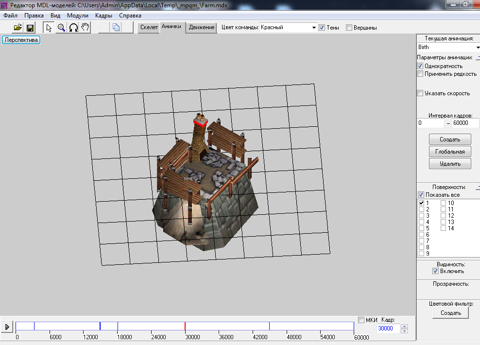Click the Удалить button
This screenshot has width=480, height=345.
tap(450, 164)
